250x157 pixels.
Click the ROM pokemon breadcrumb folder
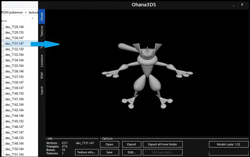(12, 12)
